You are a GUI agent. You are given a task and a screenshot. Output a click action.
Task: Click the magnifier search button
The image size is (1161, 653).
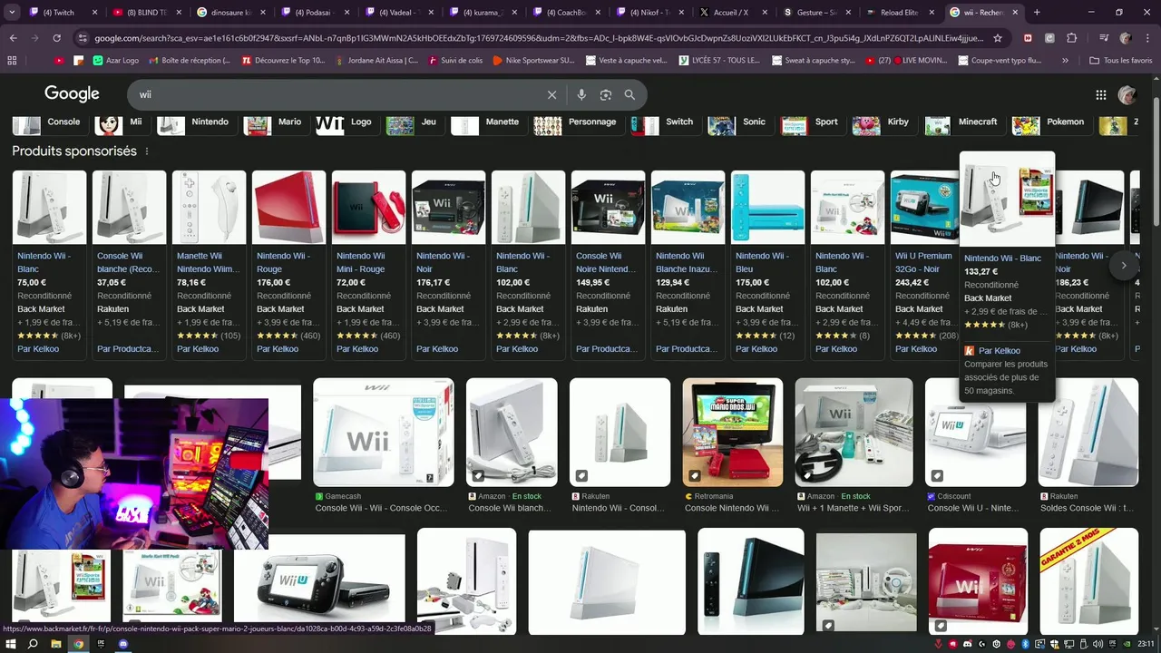click(x=629, y=94)
